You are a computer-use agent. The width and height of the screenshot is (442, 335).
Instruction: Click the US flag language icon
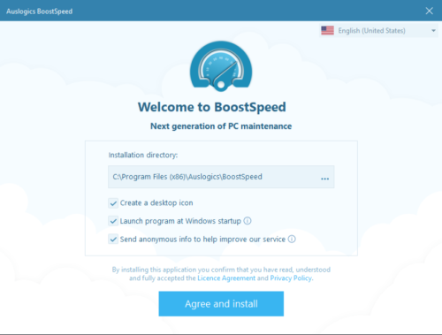click(327, 30)
